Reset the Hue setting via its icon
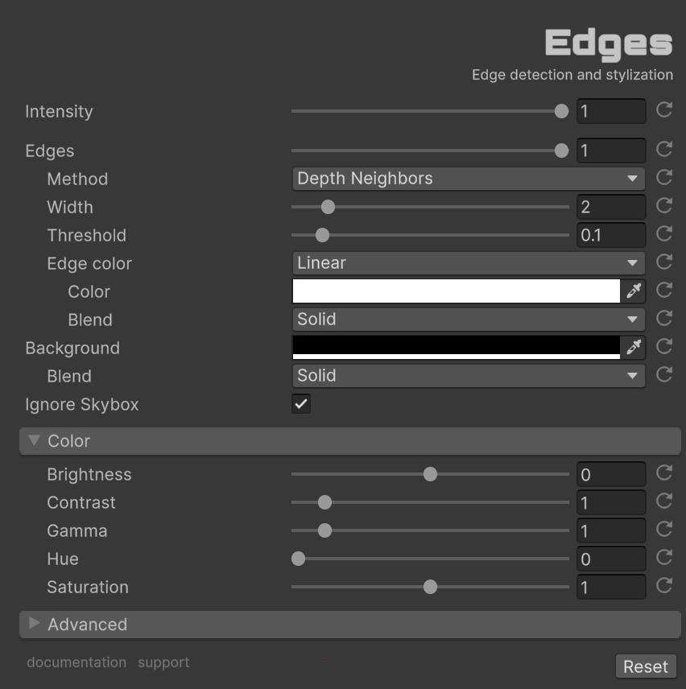 (x=664, y=558)
